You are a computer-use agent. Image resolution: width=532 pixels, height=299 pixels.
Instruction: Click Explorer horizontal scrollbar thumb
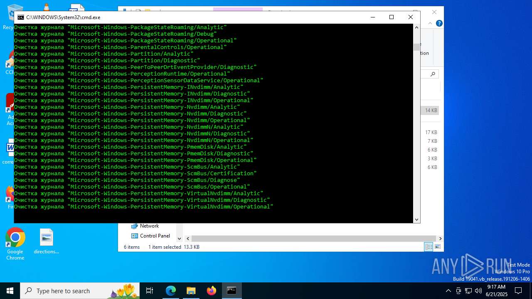tap(313, 238)
